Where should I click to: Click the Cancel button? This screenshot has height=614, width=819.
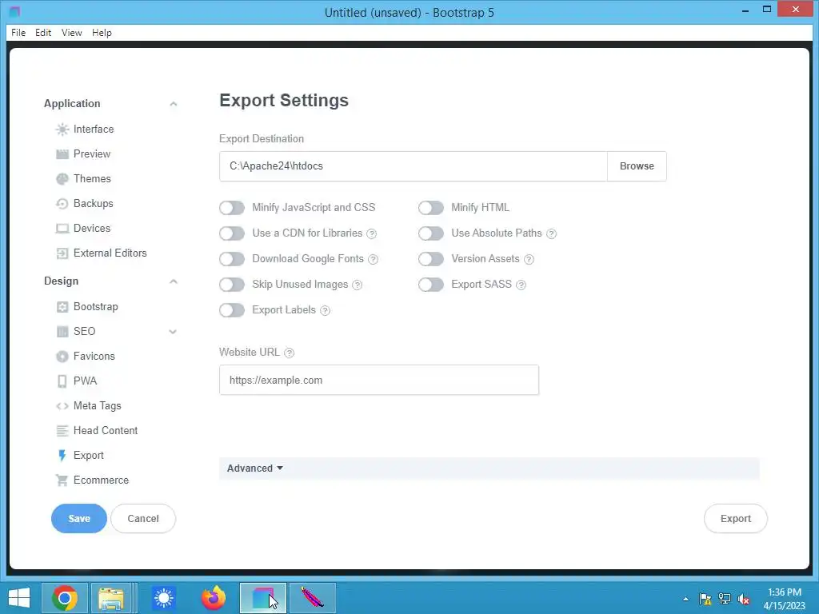(x=143, y=518)
